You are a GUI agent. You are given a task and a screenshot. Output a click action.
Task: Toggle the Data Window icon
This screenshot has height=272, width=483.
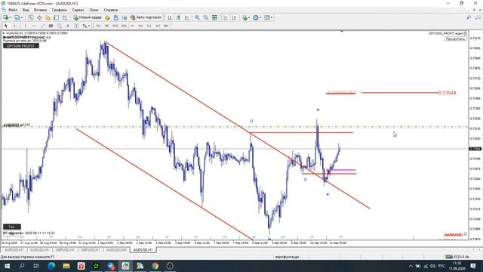click(39, 17)
